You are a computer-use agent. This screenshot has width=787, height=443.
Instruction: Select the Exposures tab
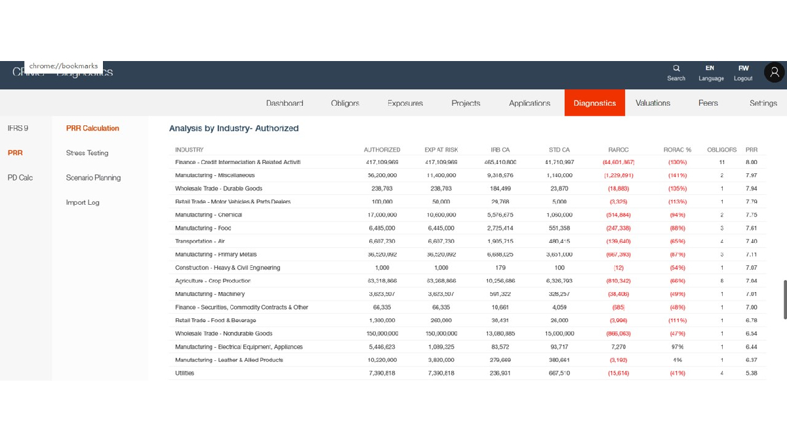405,103
